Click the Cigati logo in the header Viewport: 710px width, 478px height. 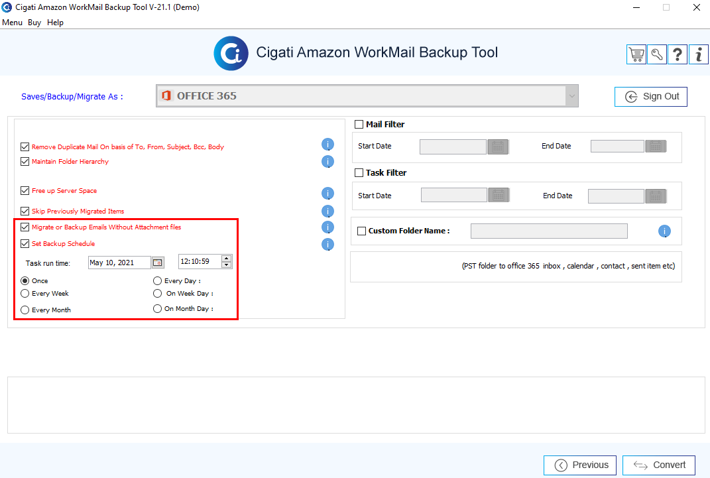(x=231, y=54)
